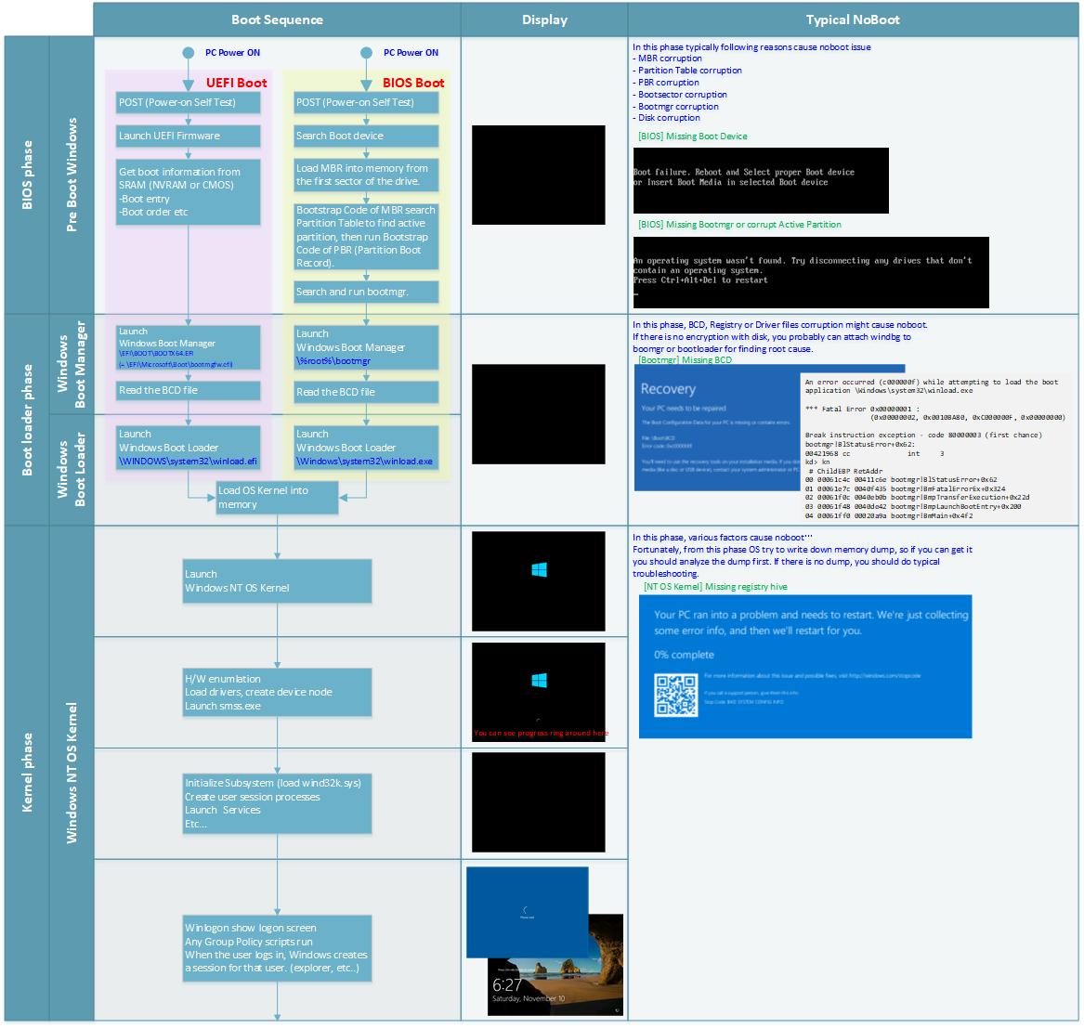Click Read the BCD file in UEFI column
Viewport: 1084px width, 1028px height.
coord(188,391)
